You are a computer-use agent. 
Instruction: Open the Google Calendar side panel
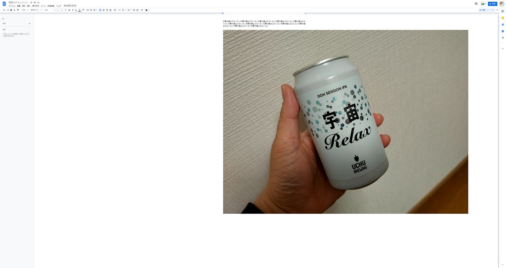pos(503,11)
